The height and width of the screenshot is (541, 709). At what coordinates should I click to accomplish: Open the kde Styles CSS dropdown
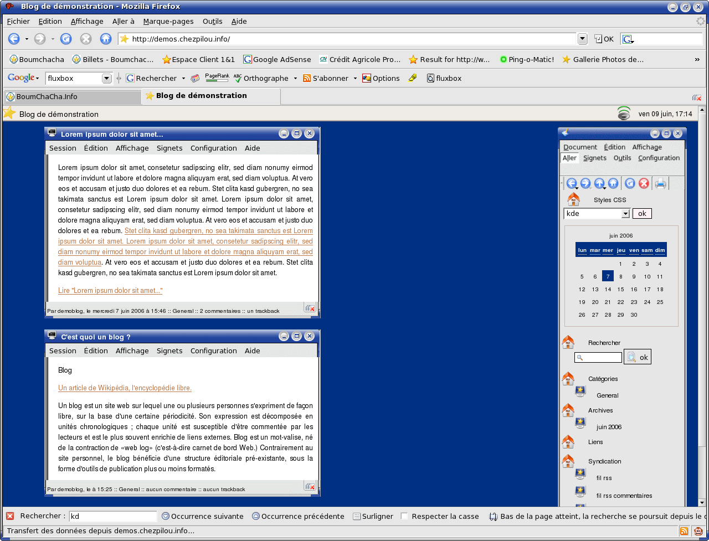[x=597, y=213]
